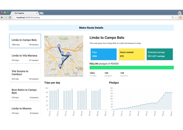The width and height of the screenshot is (183, 130).
Task: Open the Bom Retiro to Campo Belo card
Action: click(25, 92)
